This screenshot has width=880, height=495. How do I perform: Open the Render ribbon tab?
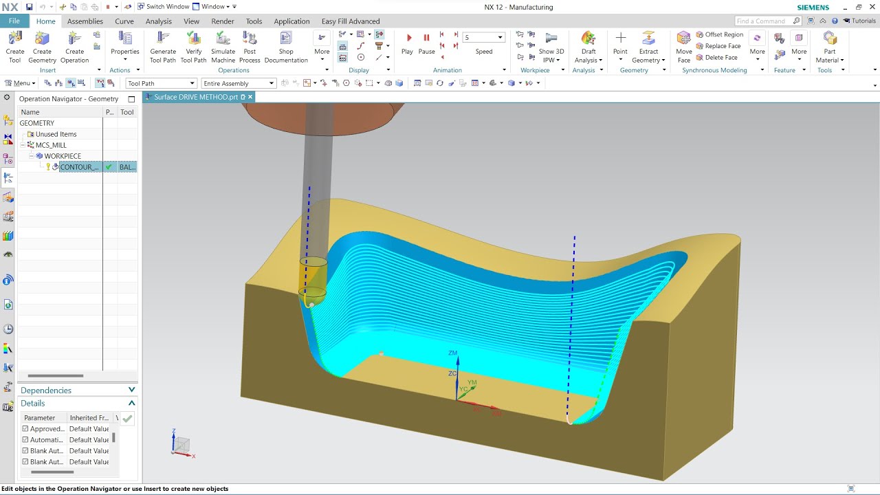tap(223, 21)
